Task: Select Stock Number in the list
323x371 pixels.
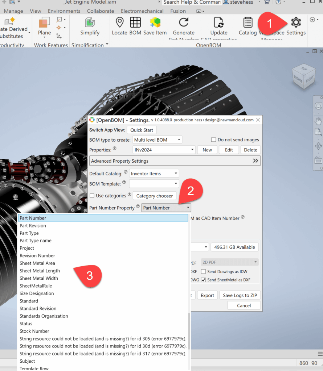Action: pos(103,331)
